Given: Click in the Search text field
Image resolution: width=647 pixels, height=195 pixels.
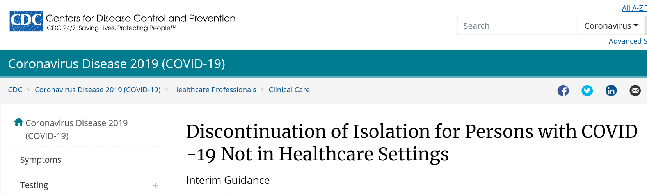Looking at the screenshot, I should 517,26.
